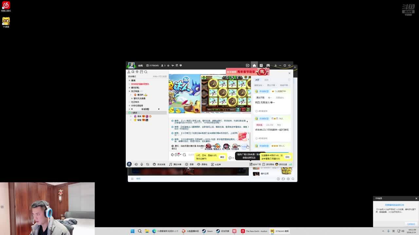
Task: Open the audio mixer settings icon
Action: 148,164
